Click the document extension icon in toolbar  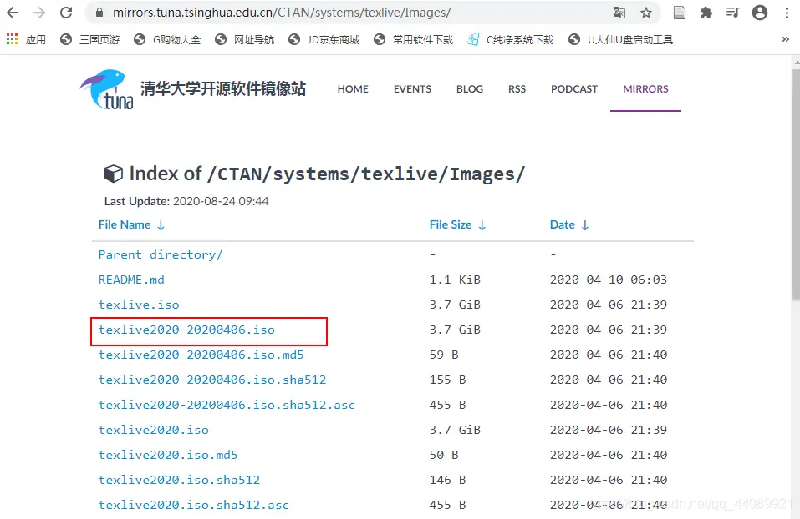pyautogui.click(x=679, y=13)
